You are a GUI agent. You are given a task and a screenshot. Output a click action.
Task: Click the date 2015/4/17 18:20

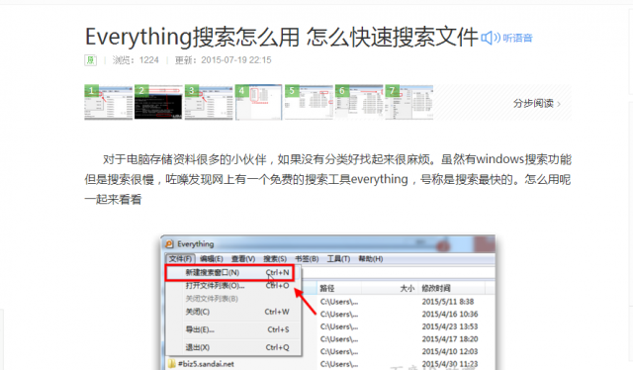[450, 339]
